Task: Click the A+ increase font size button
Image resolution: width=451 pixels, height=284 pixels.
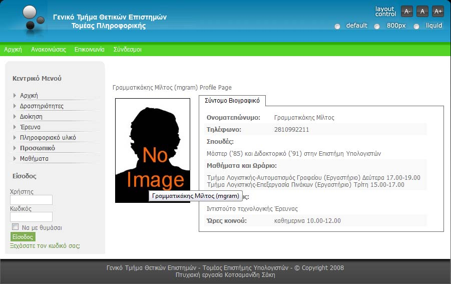Action: 438,12
